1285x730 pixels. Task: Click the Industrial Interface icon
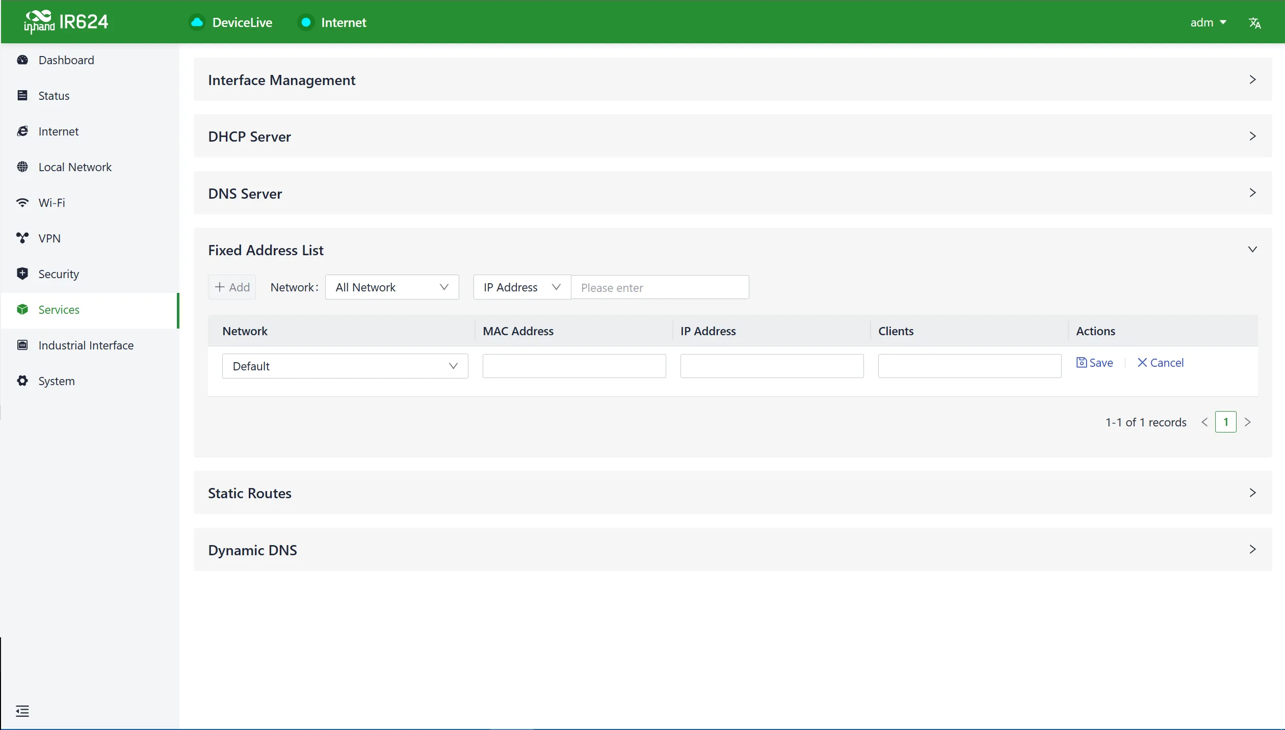point(22,345)
